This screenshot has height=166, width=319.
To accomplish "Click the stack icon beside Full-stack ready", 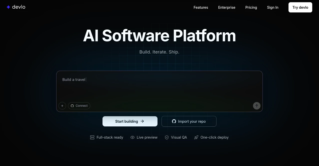I will click(92, 137).
